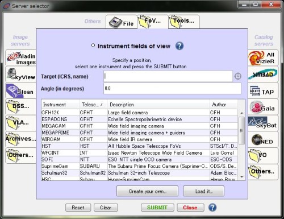The height and width of the screenshot is (219, 284).
Task: Sort table by Telesc.. column header
Action: click(93, 105)
